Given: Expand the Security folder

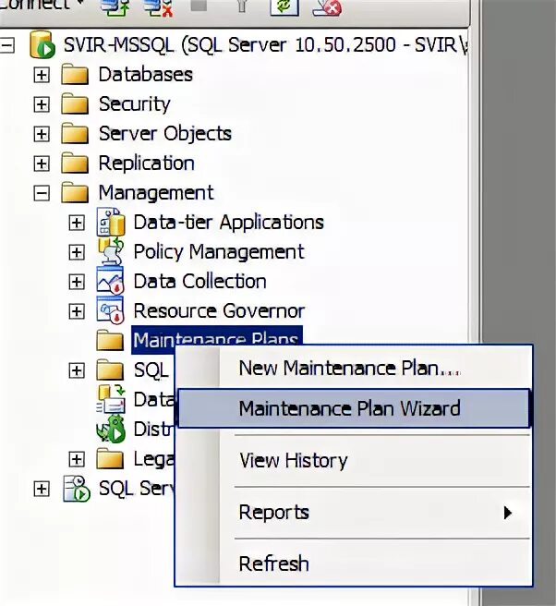Looking at the screenshot, I should tap(42, 104).
